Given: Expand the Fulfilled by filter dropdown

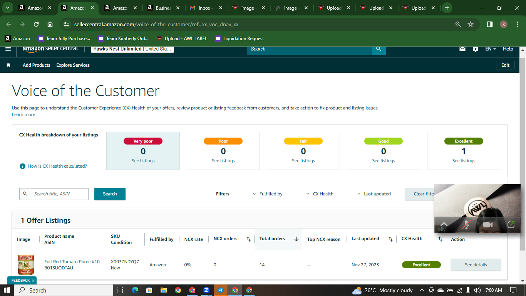Looking at the screenshot, I should pyautogui.click(x=268, y=194).
